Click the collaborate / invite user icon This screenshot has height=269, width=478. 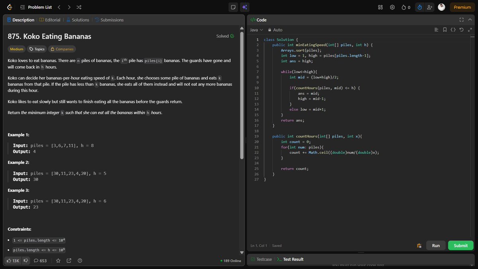coord(430,7)
